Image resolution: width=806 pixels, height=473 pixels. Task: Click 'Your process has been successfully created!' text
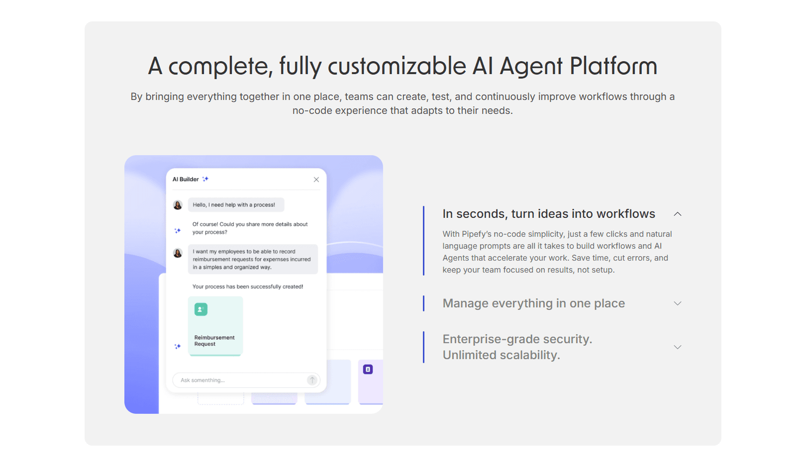coord(248,286)
